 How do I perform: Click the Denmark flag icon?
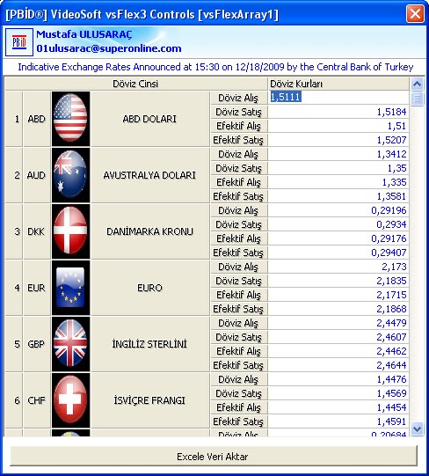coord(70,231)
